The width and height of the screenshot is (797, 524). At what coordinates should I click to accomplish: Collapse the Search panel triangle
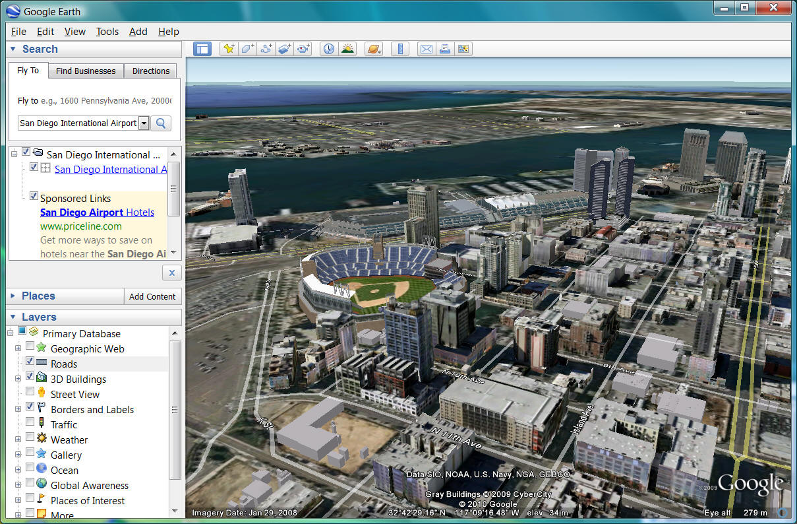pyautogui.click(x=13, y=49)
